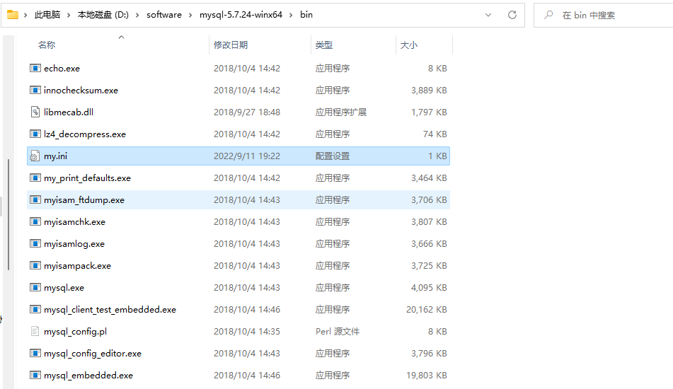The image size is (673, 389).
Task: Click the 3,889 KB size cell
Action: (429, 90)
